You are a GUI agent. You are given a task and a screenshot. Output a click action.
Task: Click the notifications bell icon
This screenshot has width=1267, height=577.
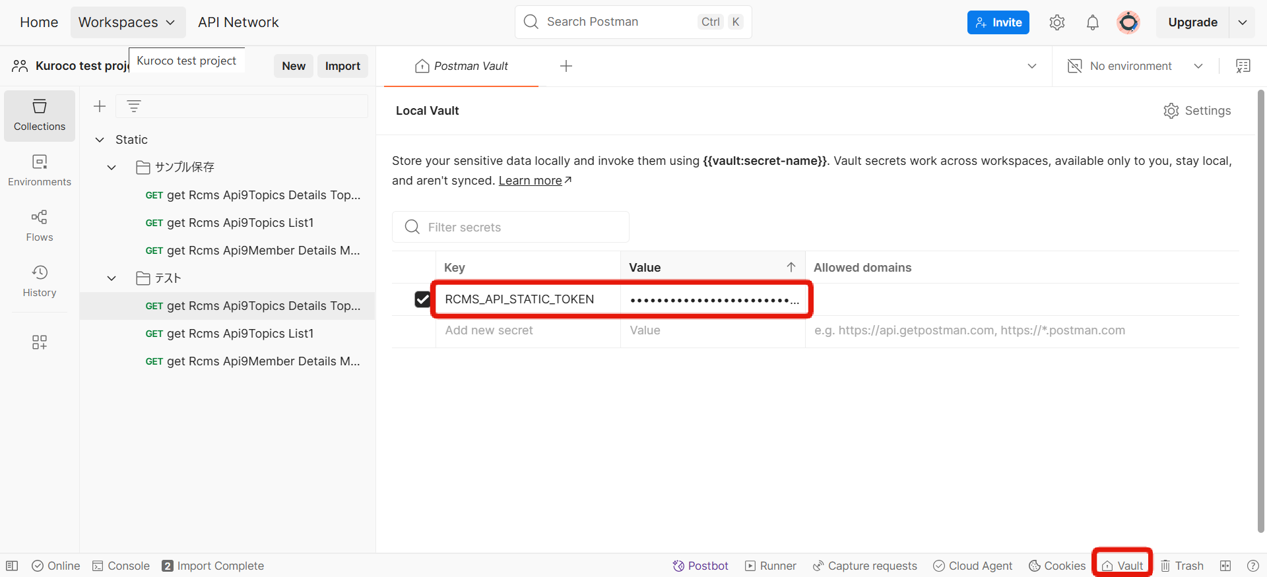[x=1092, y=22]
